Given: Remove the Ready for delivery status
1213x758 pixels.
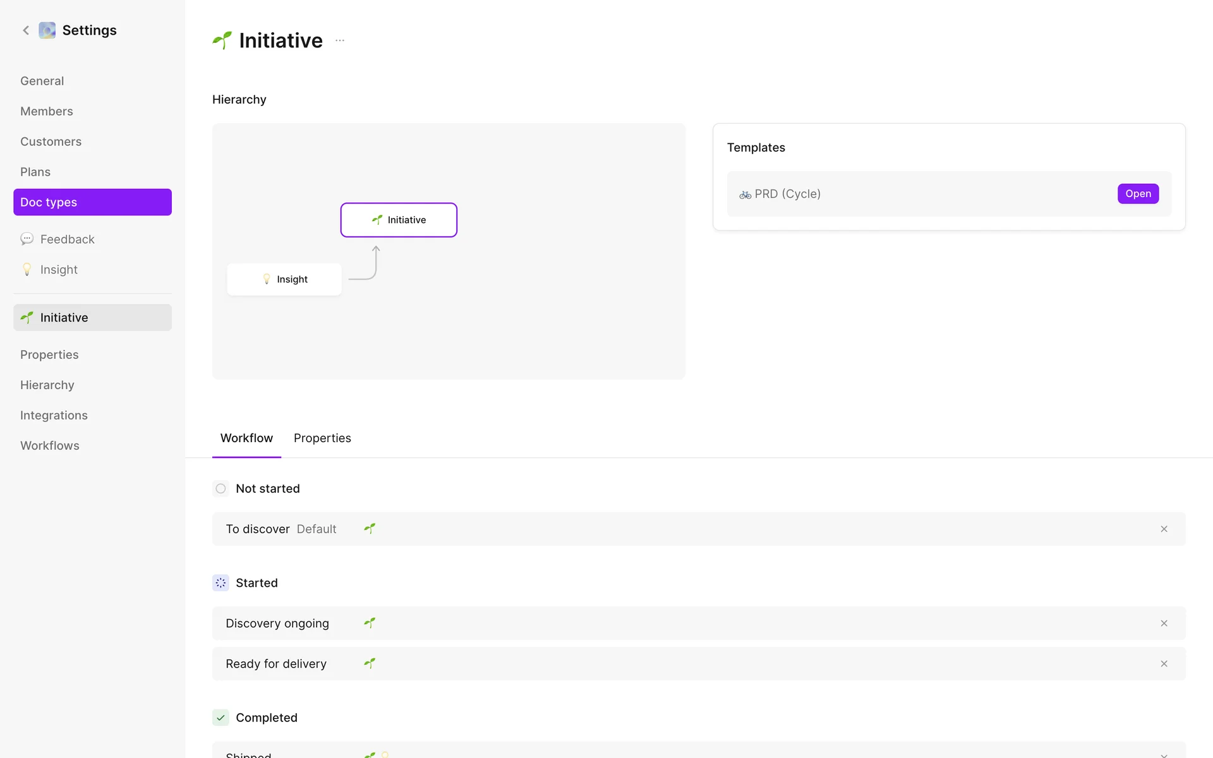Looking at the screenshot, I should (x=1164, y=664).
